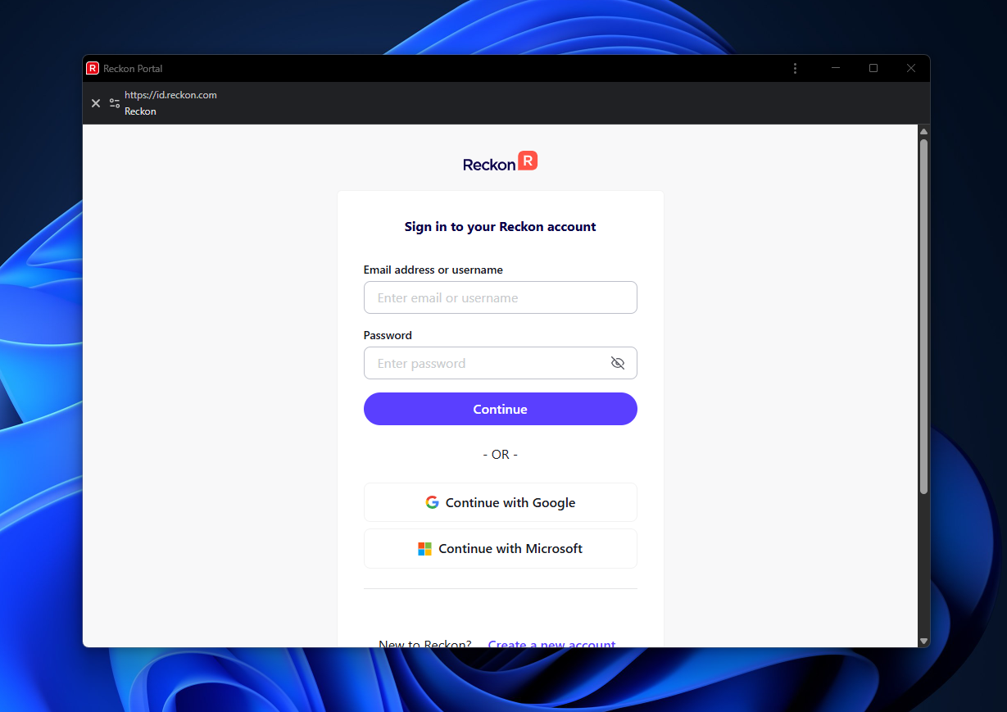Click the scrollbar down arrow
Image resolution: width=1007 pixels, height=712 pixels.
click(x=924, y=641)
